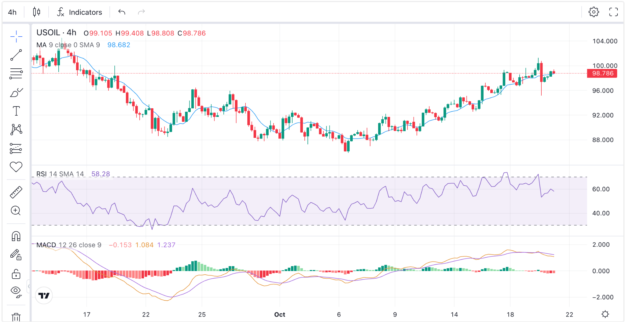This screenshot has height=322, width=626.
Task: Change the candlestick chart style
Action: click(36, 12)
